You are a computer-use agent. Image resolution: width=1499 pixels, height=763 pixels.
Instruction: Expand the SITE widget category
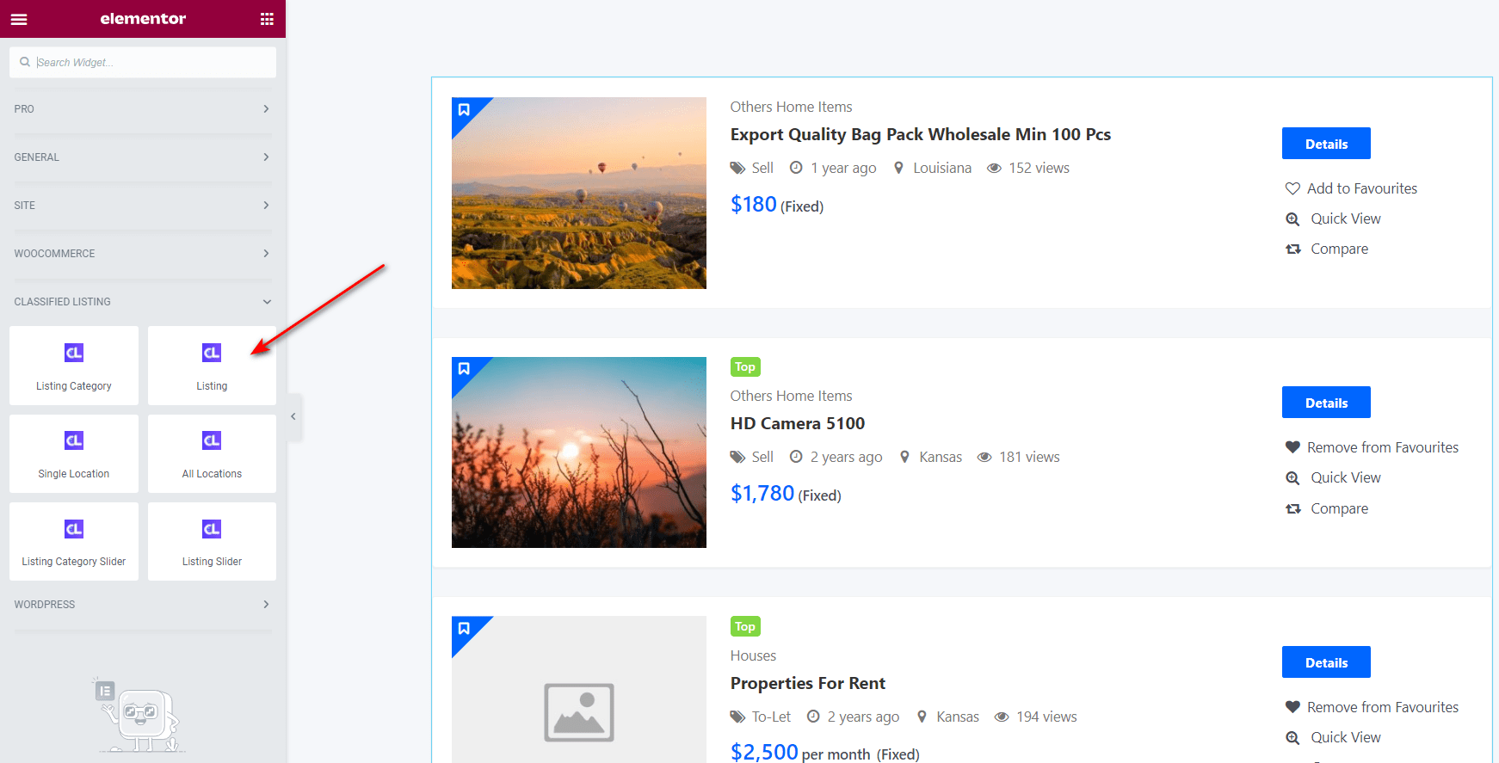143,206
